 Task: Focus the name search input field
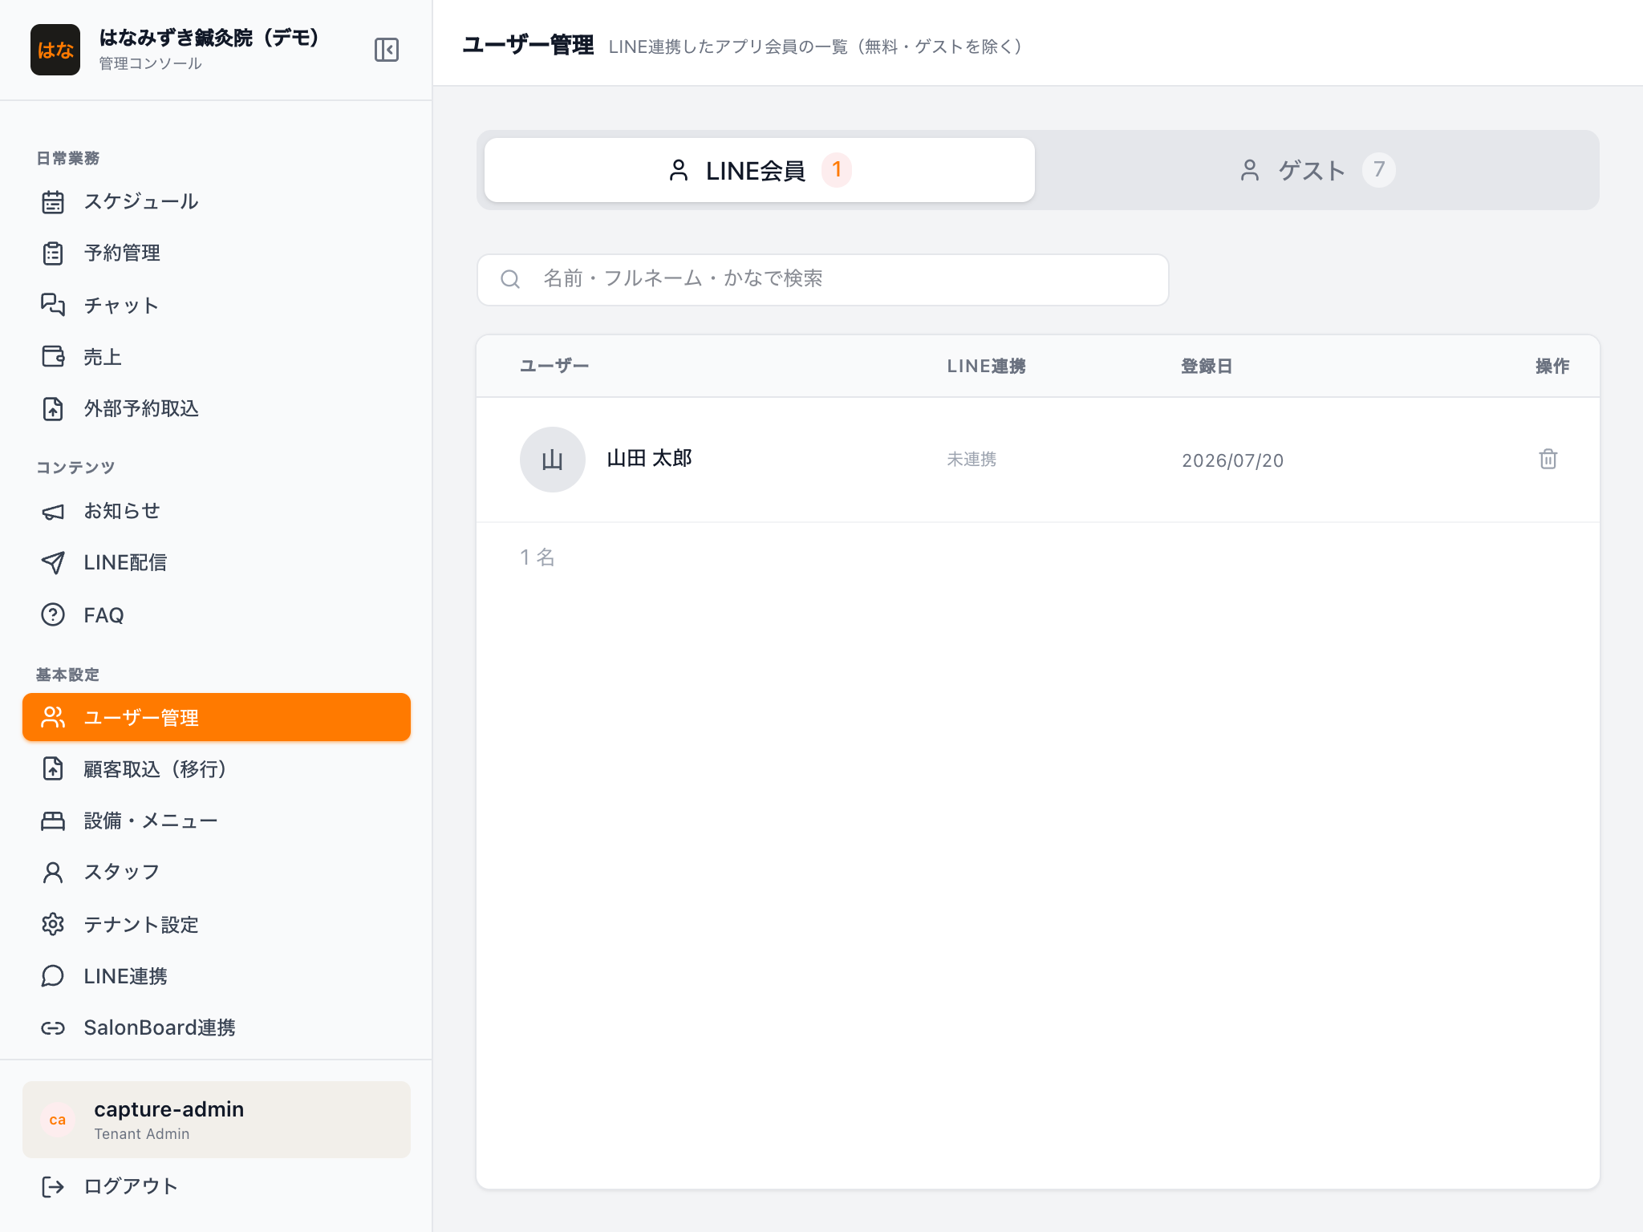point(822,279)
